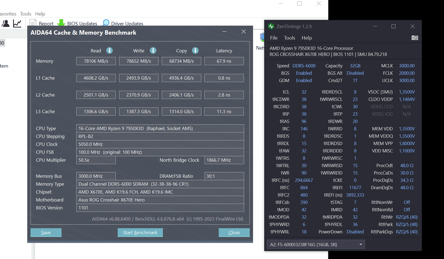Open the BIOS Updates green arrow icon
The width and height of the screenshot is (444, 259).
click(61, 23)
